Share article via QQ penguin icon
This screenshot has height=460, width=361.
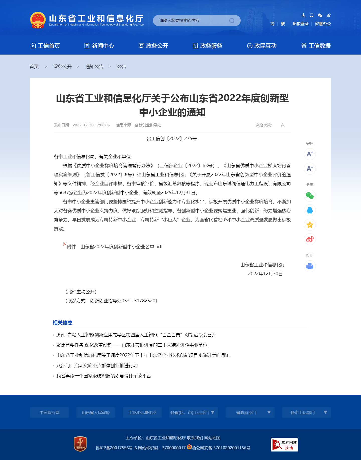click(x=310, y=210)
